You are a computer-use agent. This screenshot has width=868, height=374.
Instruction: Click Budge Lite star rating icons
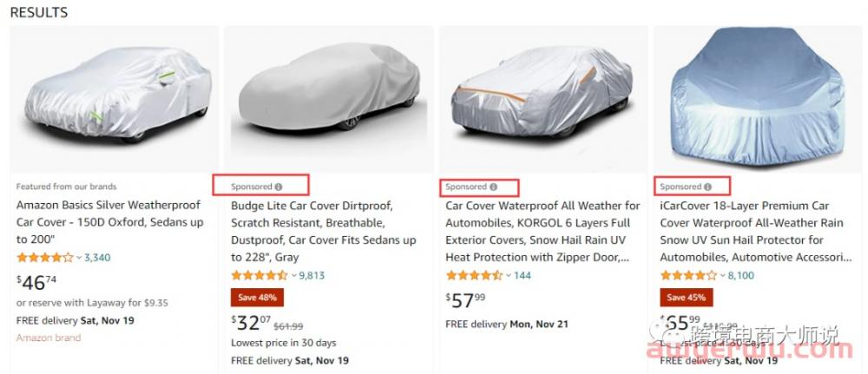tap(260, 275)
